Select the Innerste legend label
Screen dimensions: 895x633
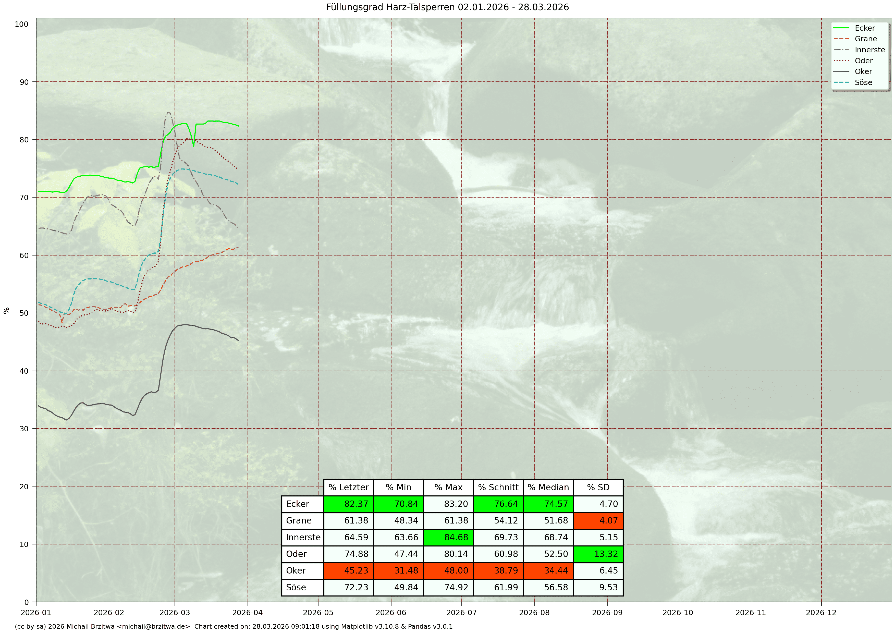(x=870, y=50)
